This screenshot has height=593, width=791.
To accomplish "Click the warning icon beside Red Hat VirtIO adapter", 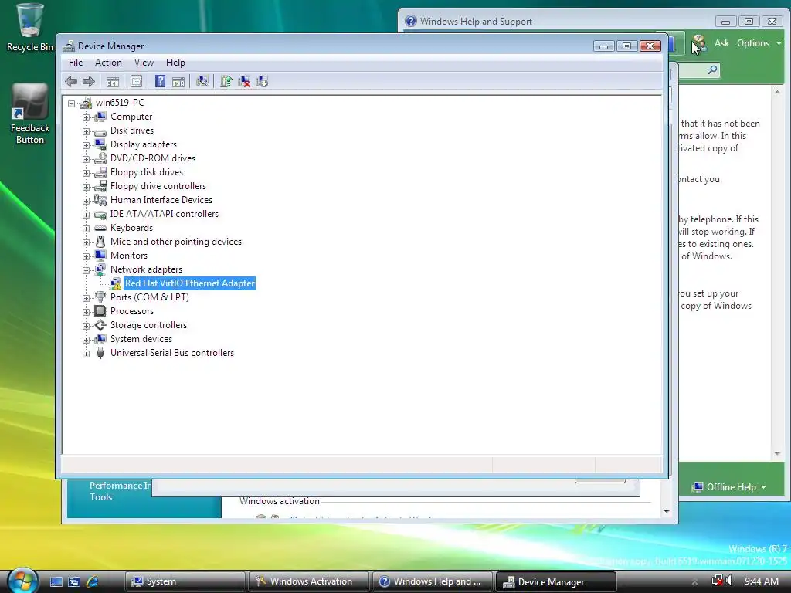I will tap(116, 284).
